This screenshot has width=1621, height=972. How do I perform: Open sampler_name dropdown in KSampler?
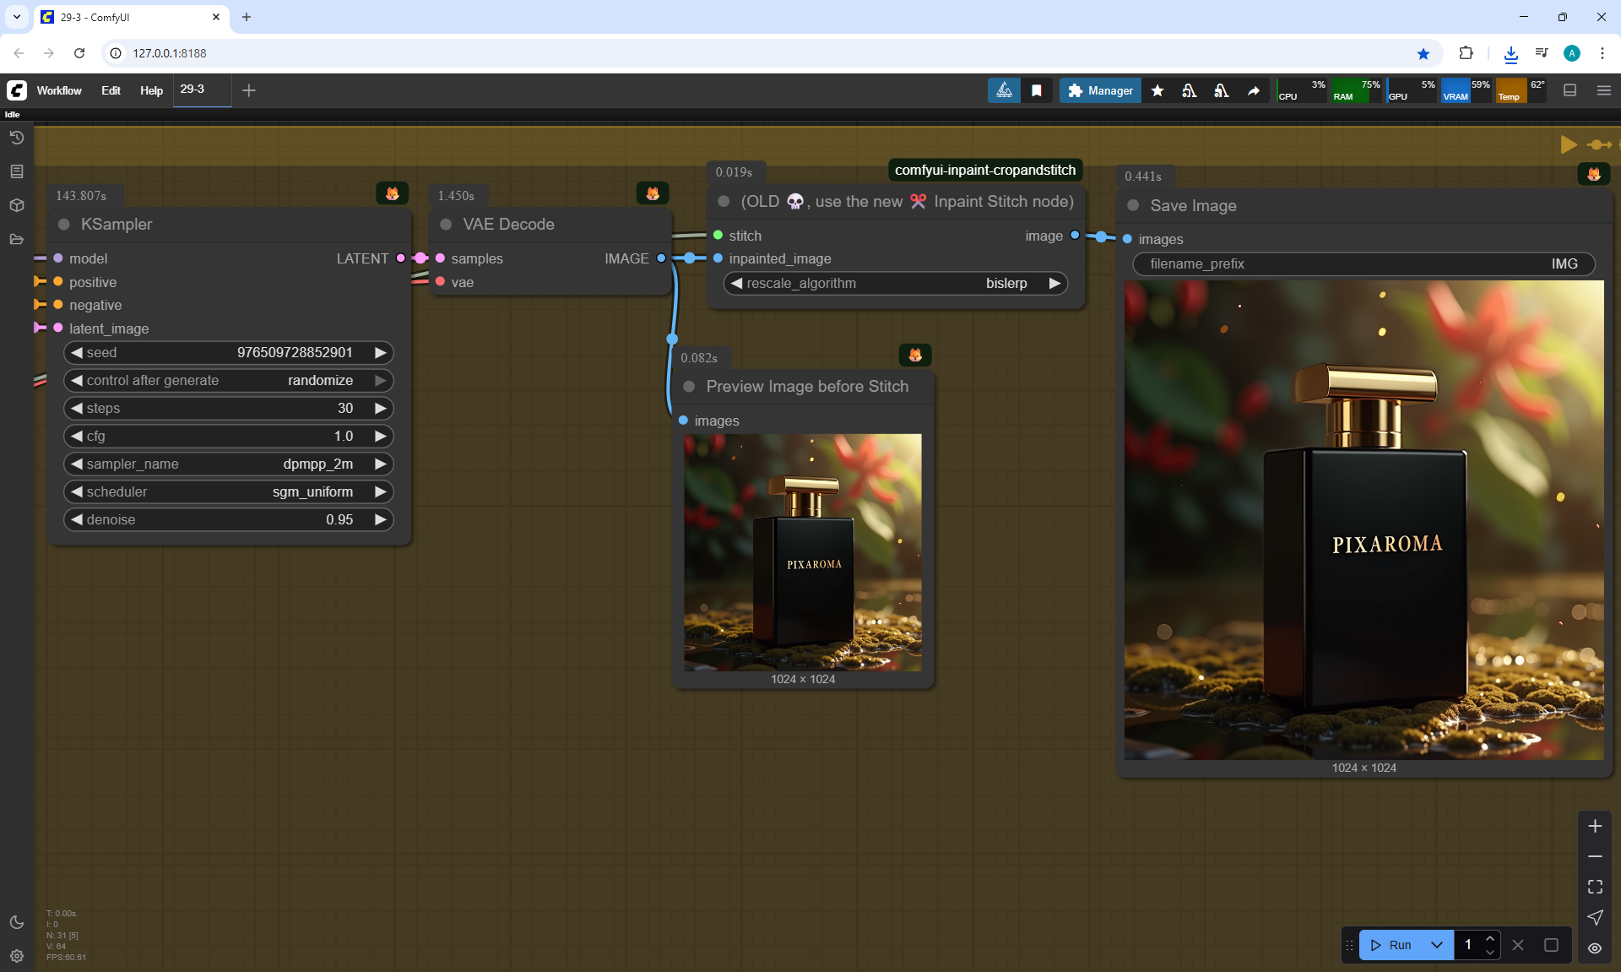(228, 464)
